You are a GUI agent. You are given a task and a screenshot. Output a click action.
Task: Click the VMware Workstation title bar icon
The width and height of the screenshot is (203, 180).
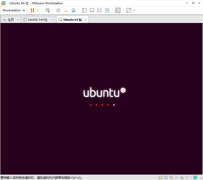[3, 3]
